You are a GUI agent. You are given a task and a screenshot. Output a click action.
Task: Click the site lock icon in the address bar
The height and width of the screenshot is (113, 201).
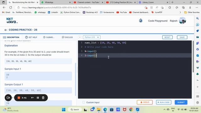19,8
